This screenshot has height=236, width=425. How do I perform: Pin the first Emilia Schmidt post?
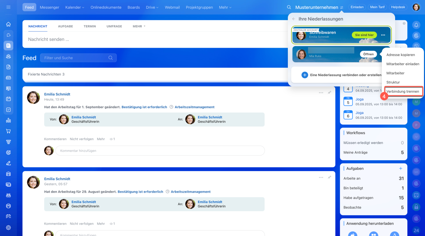[329, 93]
